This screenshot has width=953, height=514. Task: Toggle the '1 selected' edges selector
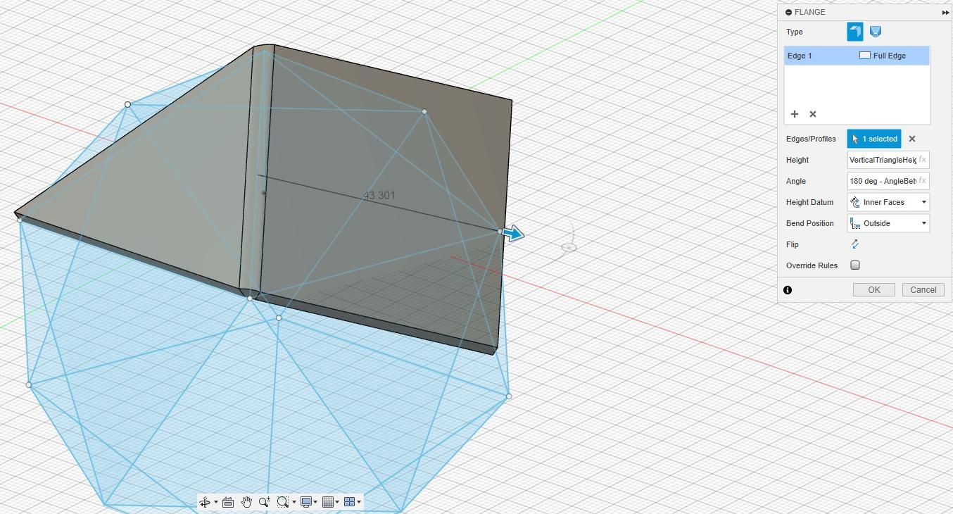(x=873, y=139)
